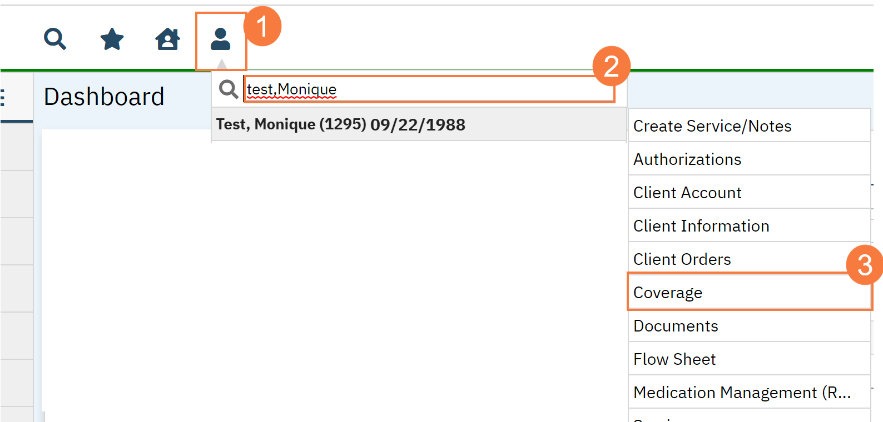Toggle the left sidebar hamburger menu

coord(3,98)
